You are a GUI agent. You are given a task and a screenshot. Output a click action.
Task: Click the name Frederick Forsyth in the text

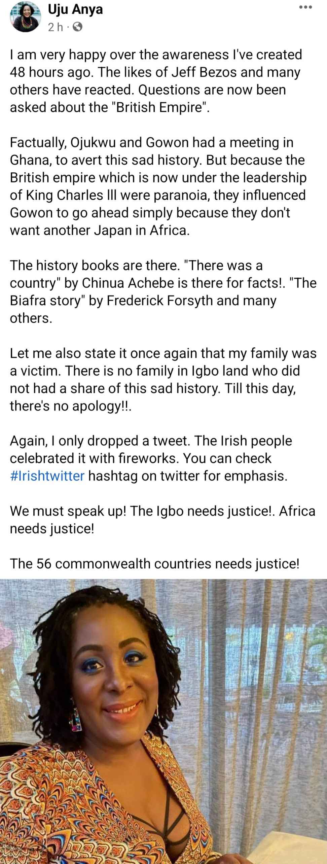tap(160, 300)
